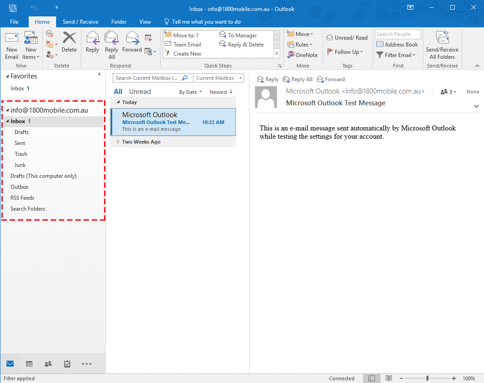Switch to the View tab

click(145, 22)
